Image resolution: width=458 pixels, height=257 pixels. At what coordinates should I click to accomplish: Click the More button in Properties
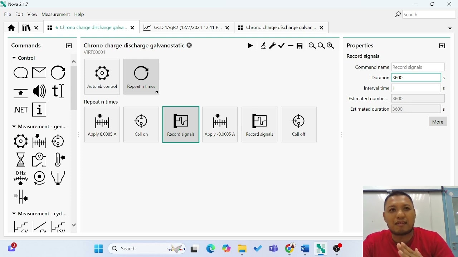click(438, 122)
